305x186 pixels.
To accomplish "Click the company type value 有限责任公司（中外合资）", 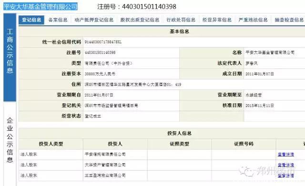I will pos(109,63).
